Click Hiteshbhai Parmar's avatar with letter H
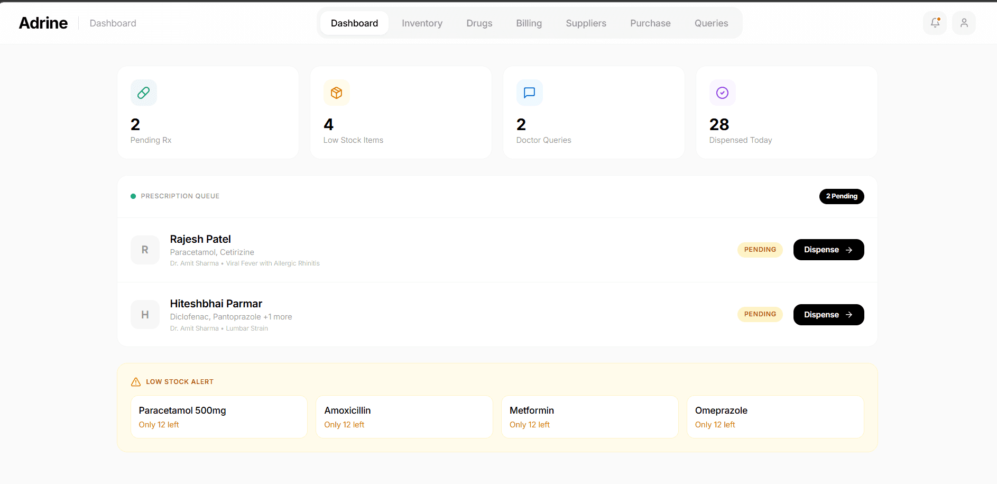The height and width of the screenshot is (484, 997). [x=145, y=314]
